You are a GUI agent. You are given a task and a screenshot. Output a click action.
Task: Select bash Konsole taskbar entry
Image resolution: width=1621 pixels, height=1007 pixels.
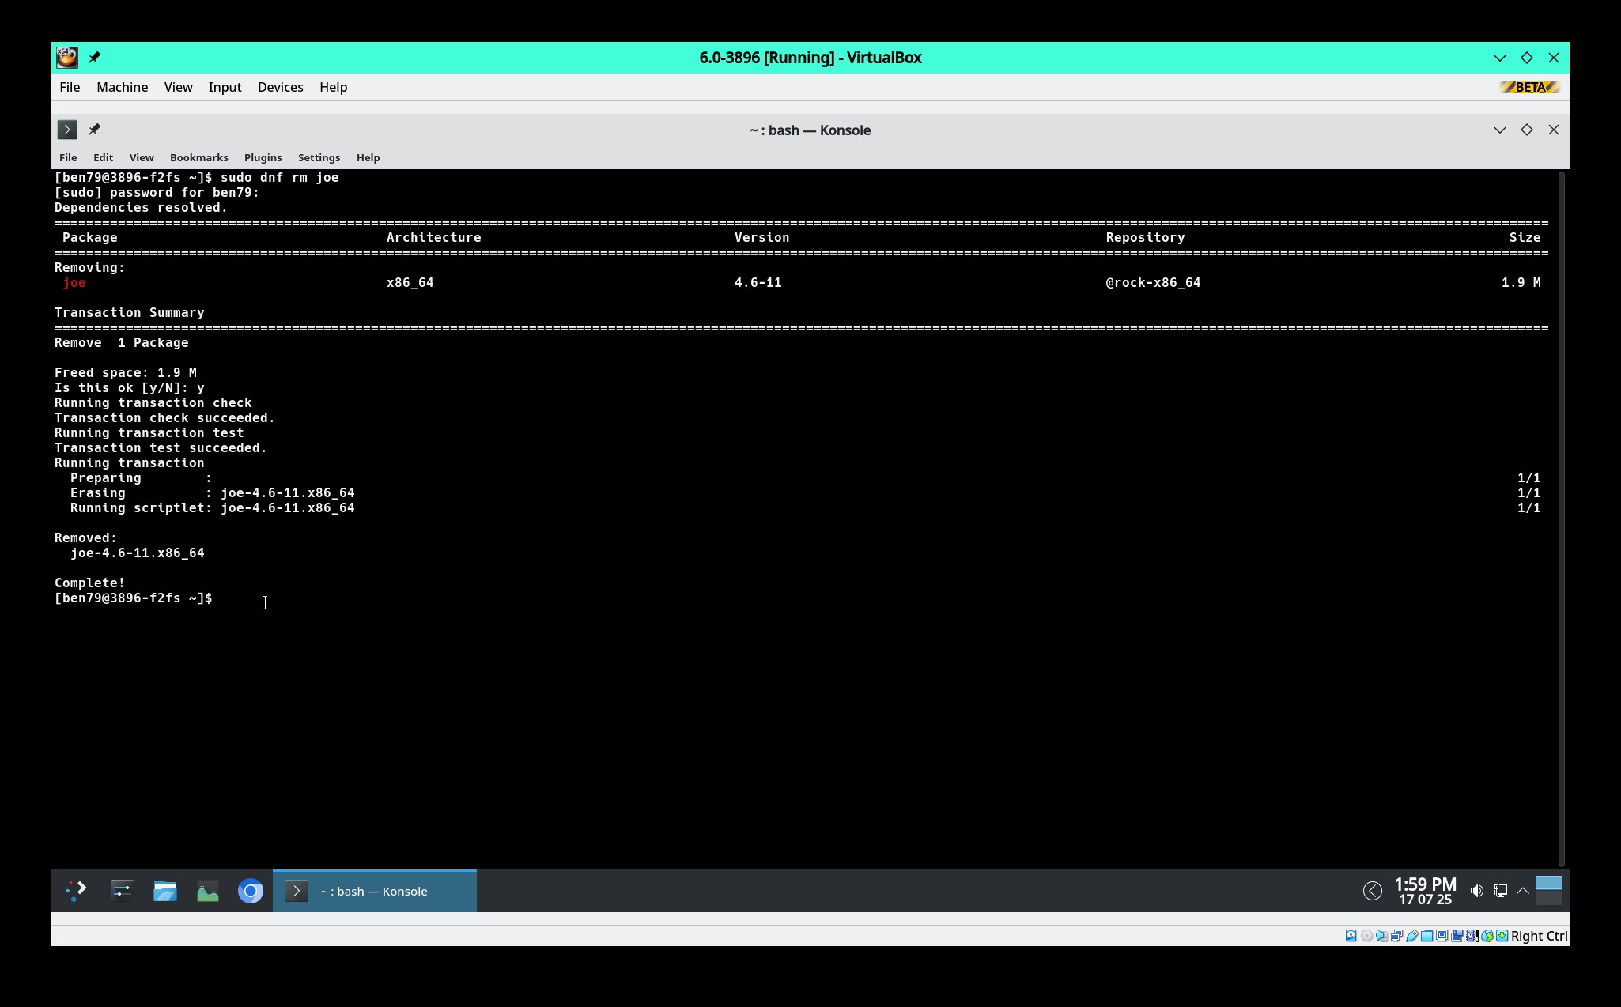click(x=375, y=891)
